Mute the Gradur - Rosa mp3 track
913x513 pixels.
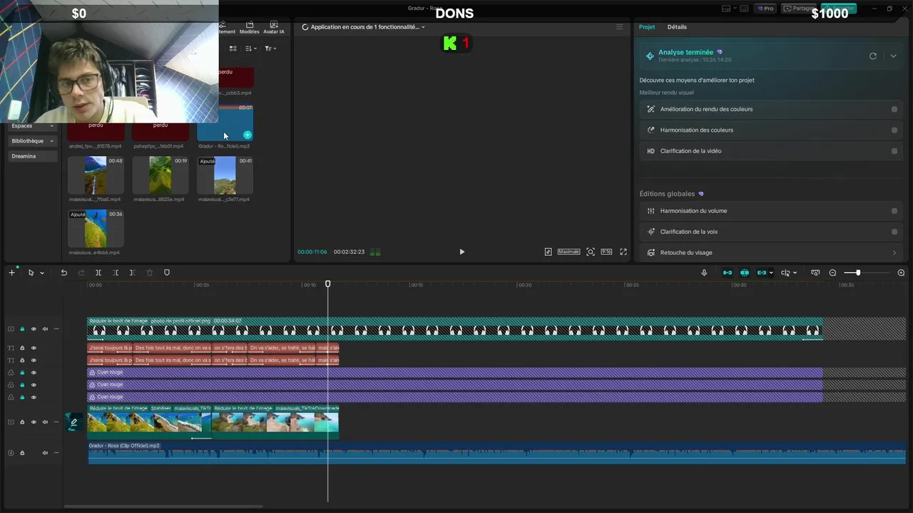coord(45,453)
